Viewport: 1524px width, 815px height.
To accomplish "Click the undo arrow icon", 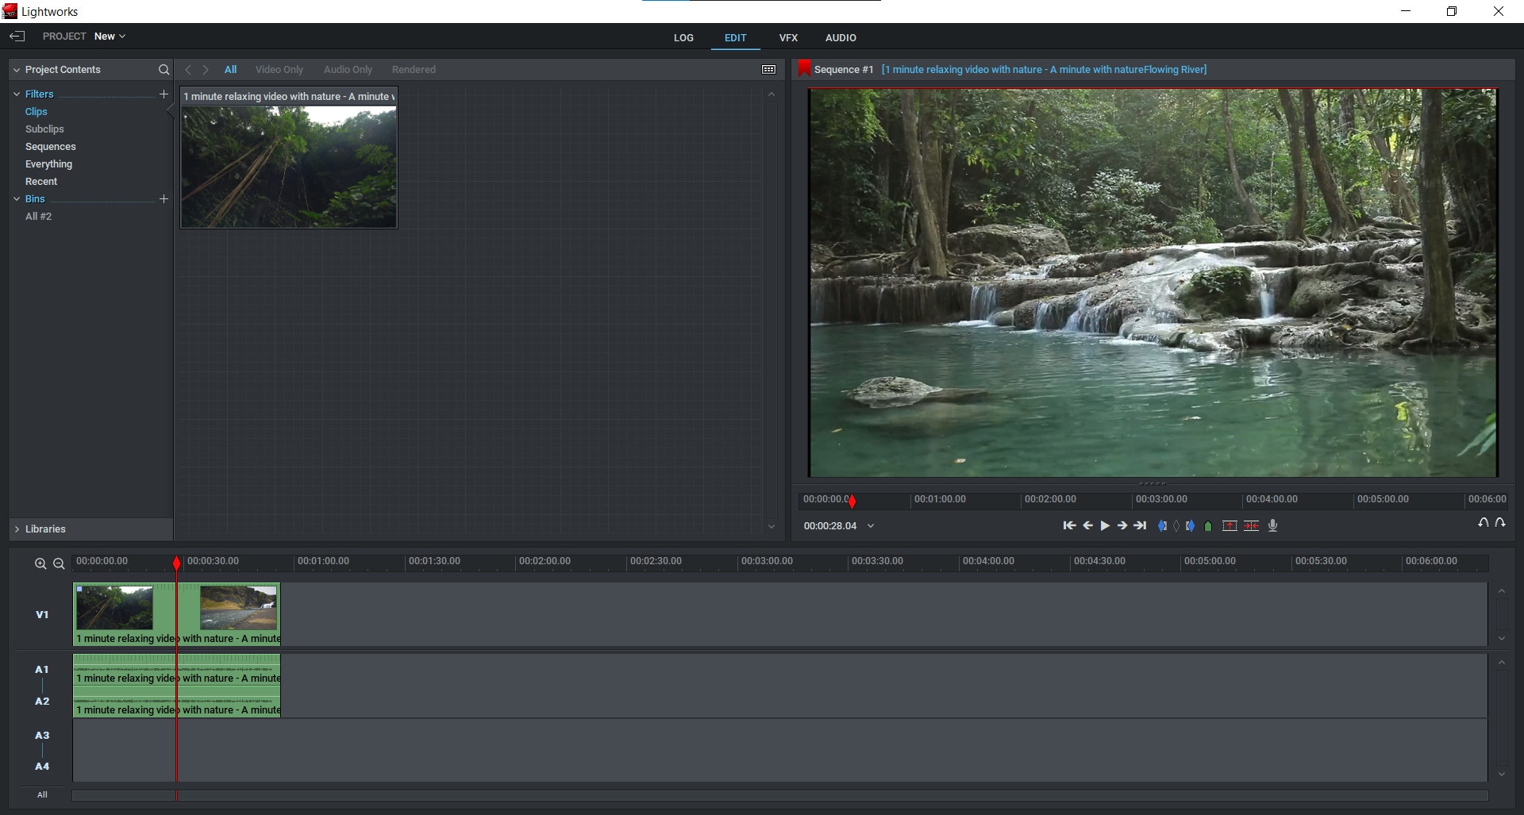I will click(1483, 523).
